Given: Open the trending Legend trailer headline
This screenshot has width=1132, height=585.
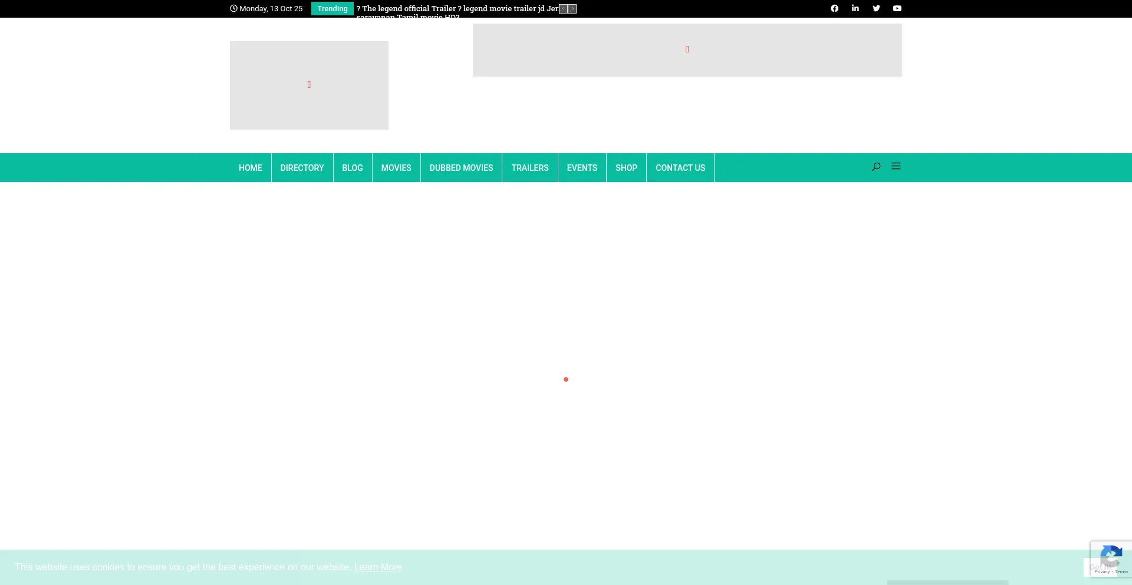Looking at the screenshot, I should click(x=457, y=9).
